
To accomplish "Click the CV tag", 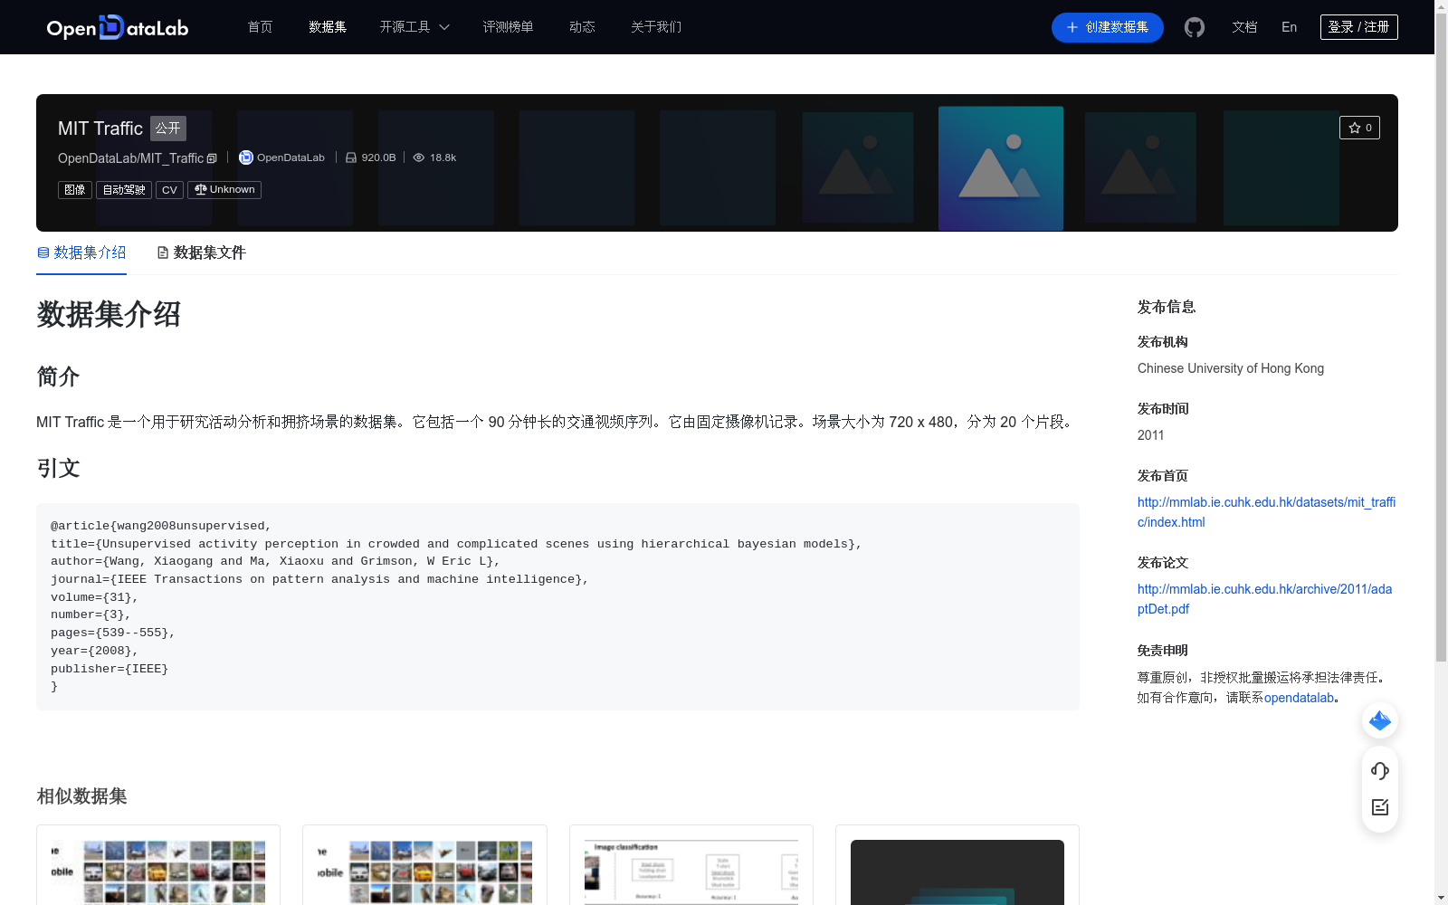I will tap(169, 190).
